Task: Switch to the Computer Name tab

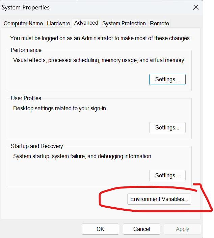Action: pyautogui.click(x=23, y=23)
